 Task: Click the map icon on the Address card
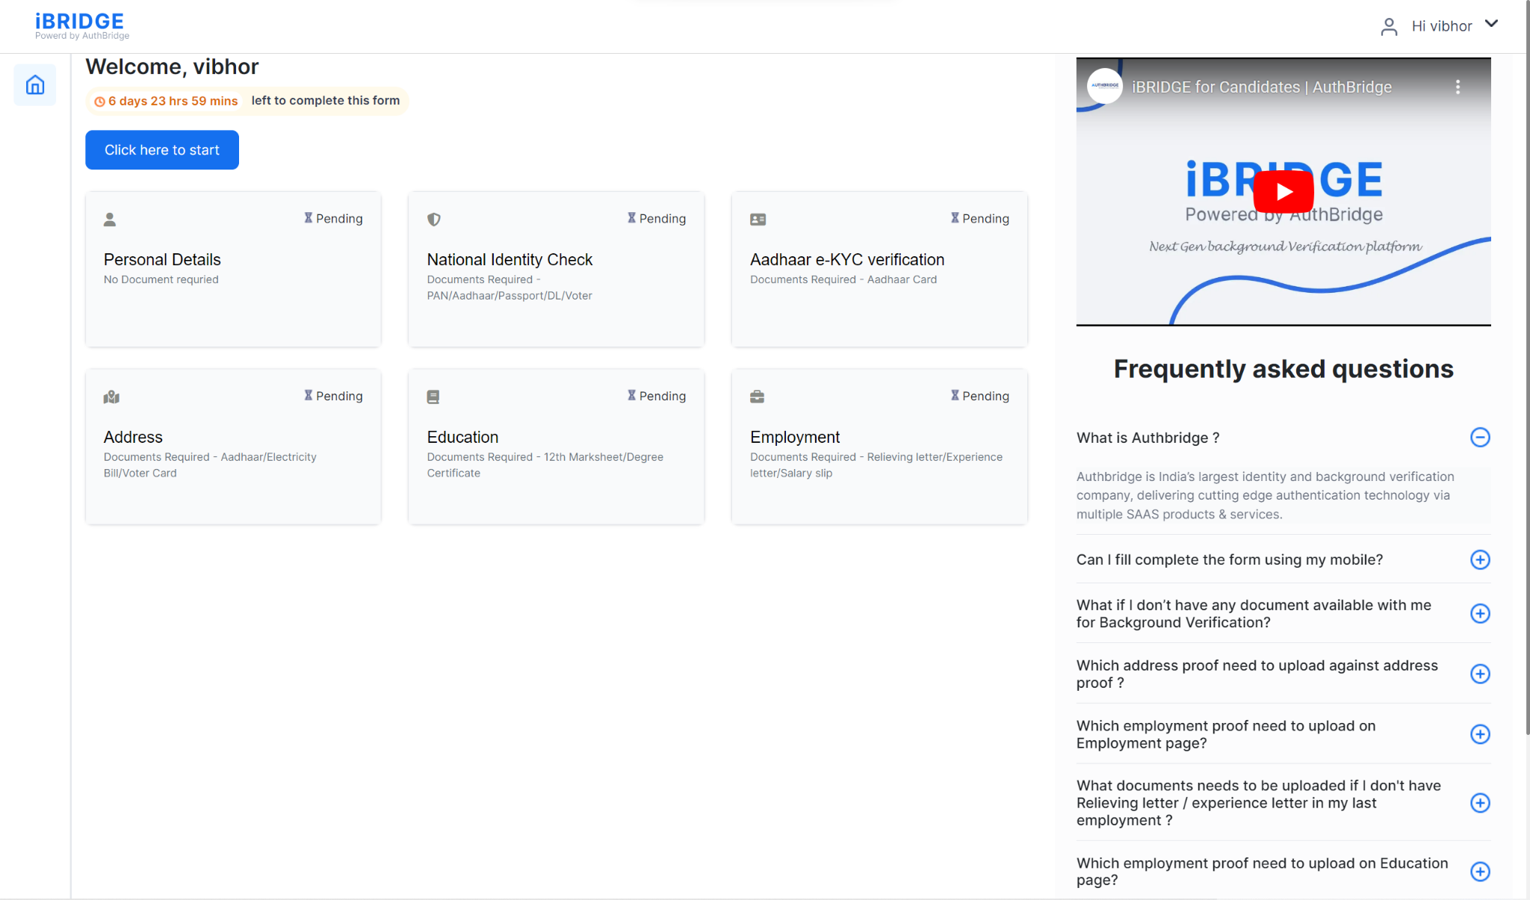[111, 397]
